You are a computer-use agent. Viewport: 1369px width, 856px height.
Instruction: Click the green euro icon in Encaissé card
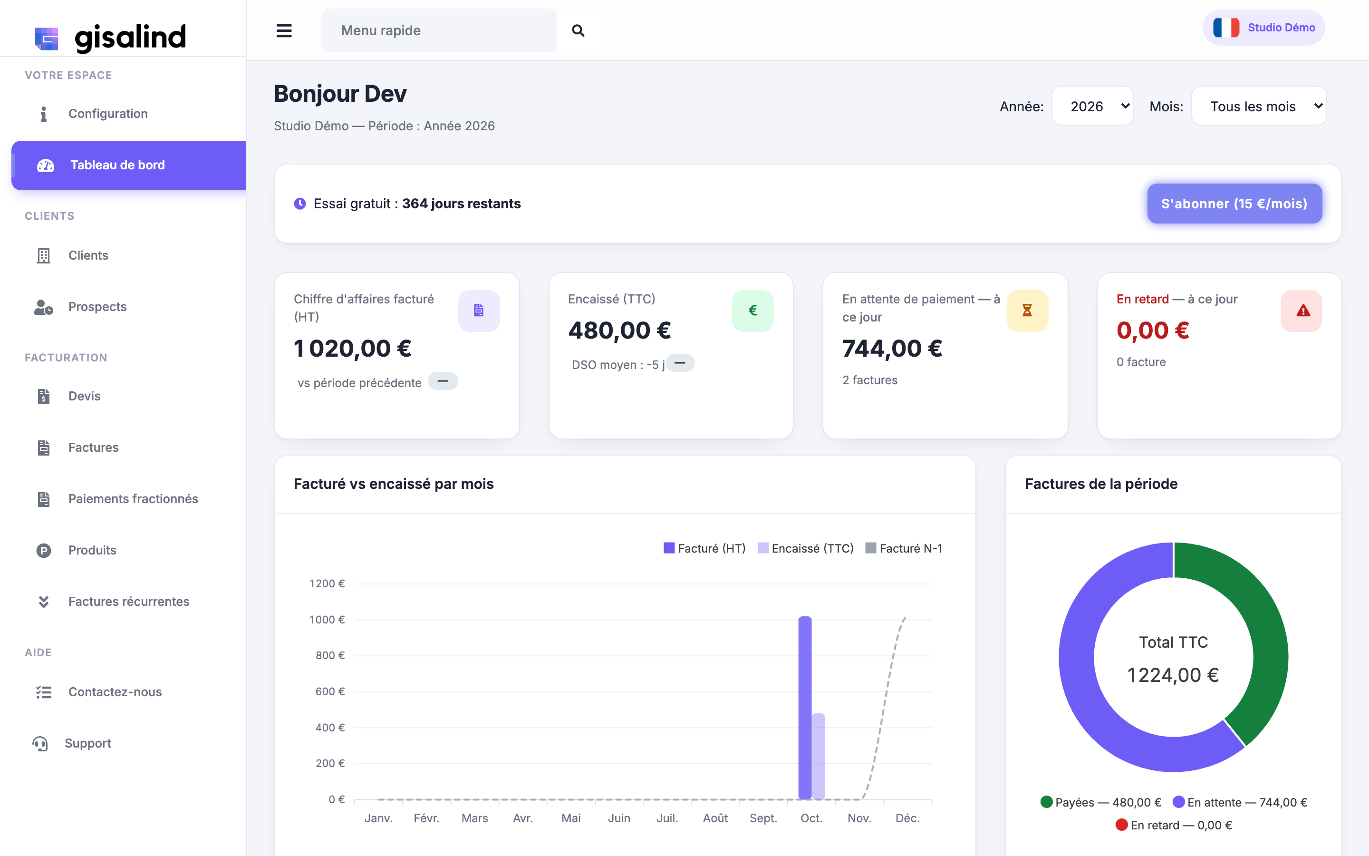752,310
